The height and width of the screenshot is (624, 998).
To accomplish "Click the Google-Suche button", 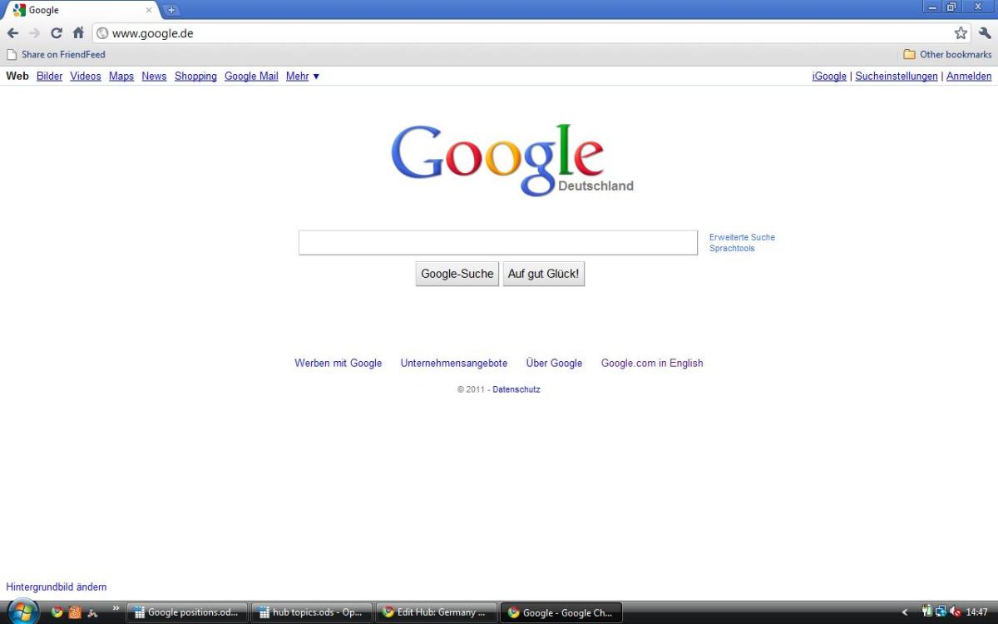I will (457, 274).
